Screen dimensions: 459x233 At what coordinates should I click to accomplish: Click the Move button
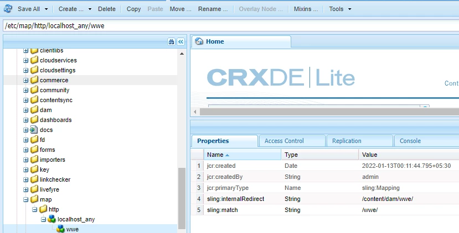tap(180, 9)
